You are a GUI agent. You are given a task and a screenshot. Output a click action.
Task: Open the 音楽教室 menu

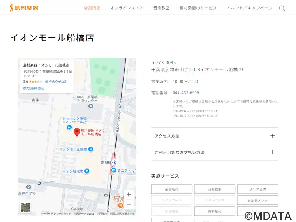pyautogui.click(x=161, y=8)
